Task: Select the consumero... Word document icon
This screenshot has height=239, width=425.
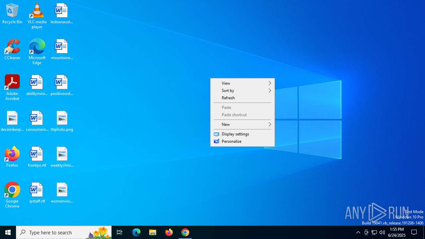Action: click(x=37, y=121)
